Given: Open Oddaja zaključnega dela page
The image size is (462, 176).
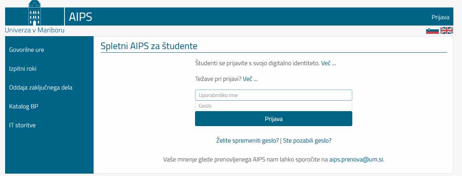Looking at the screenshot, I should coord(40,88).
